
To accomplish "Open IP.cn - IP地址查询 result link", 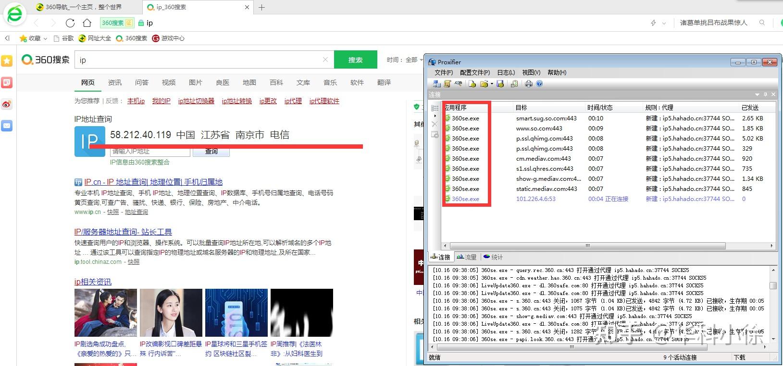I will (153, 182).
